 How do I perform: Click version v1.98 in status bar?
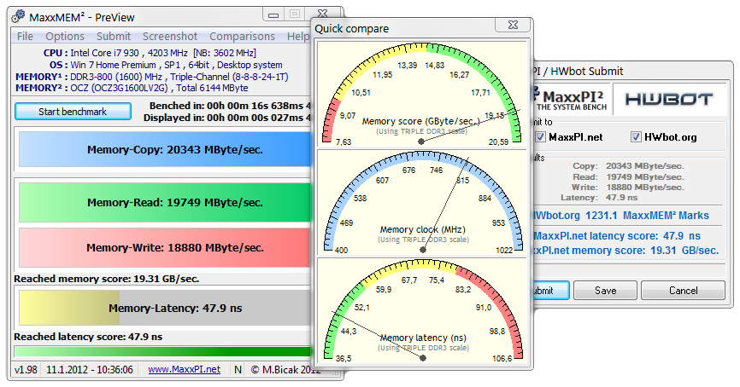[26, 370]
